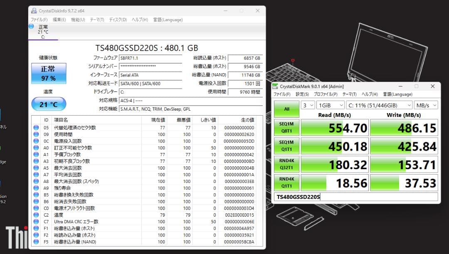449x254 pixels.
Task: Run the SEQ1M Q8T1 benchmark test
Action: [287, 128]
